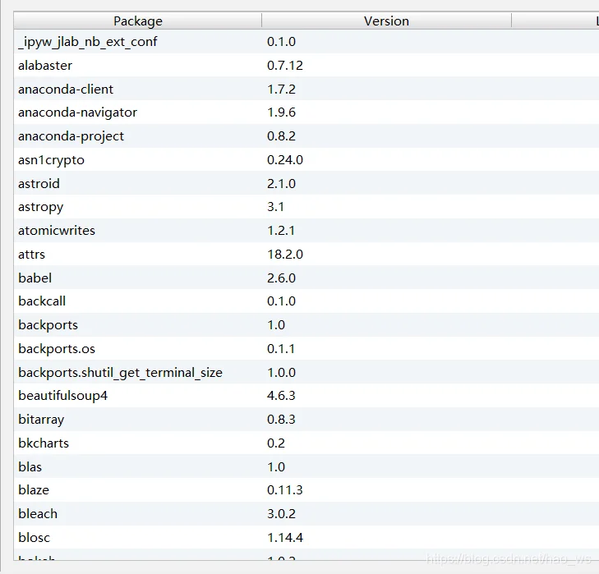Select the blaze package name
Viewport: 599px width, 574px height.
click(x=34, y=490)
